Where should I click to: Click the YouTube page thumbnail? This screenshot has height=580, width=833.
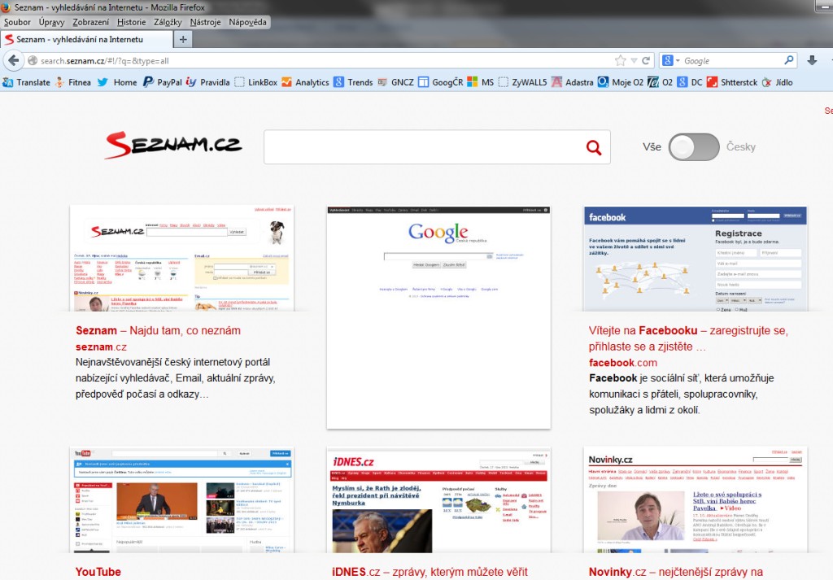181,499
